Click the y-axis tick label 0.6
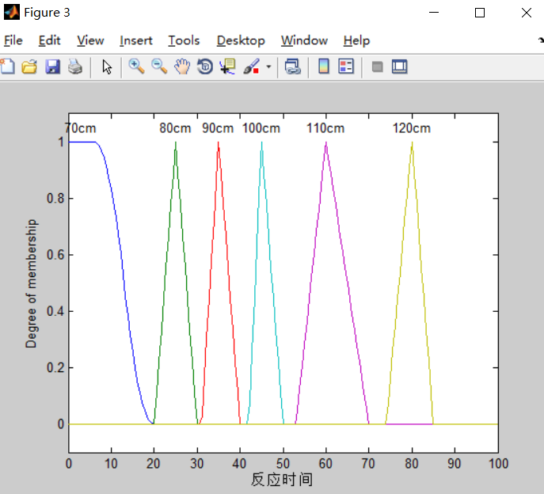Screen dimensions: 544x494 click(55, 255)
